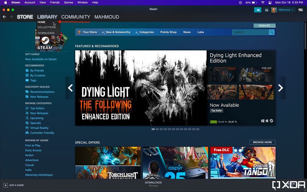Open the Points Shop link
The image size is (307, 192).
coord(168,32)
